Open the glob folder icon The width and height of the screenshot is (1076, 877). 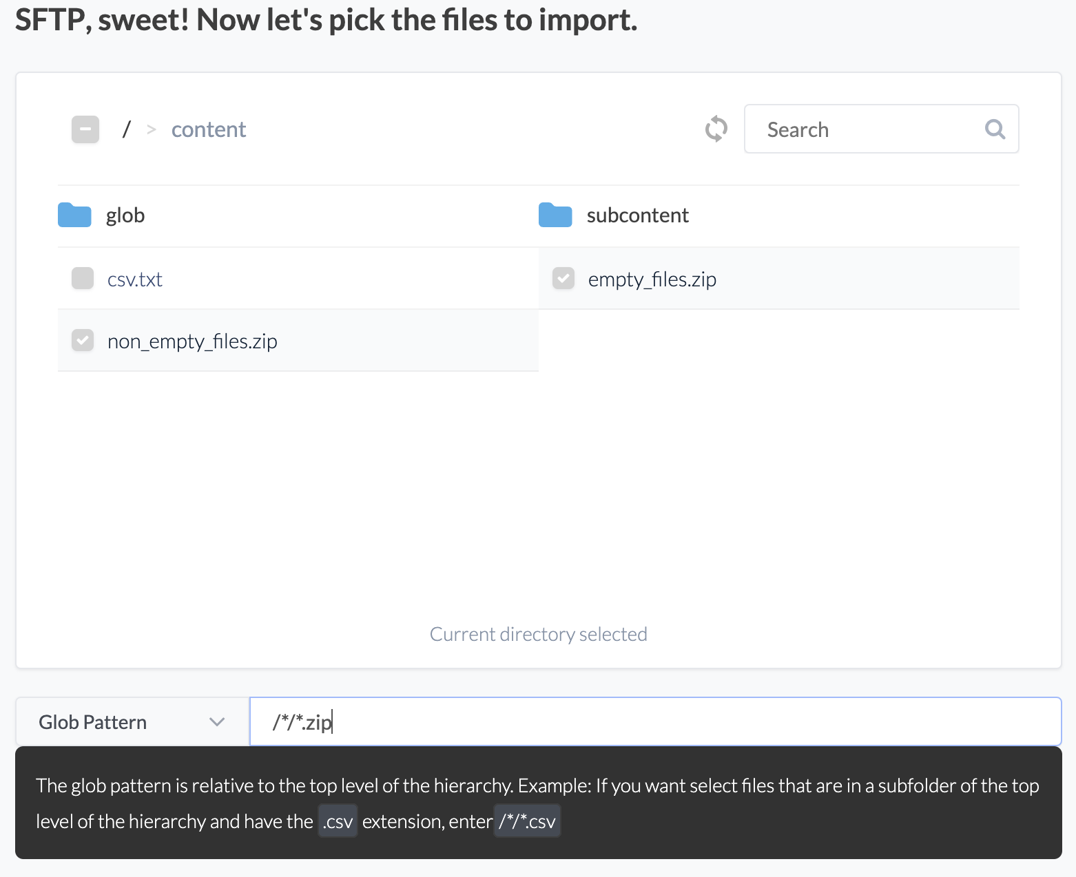(74, 215)
